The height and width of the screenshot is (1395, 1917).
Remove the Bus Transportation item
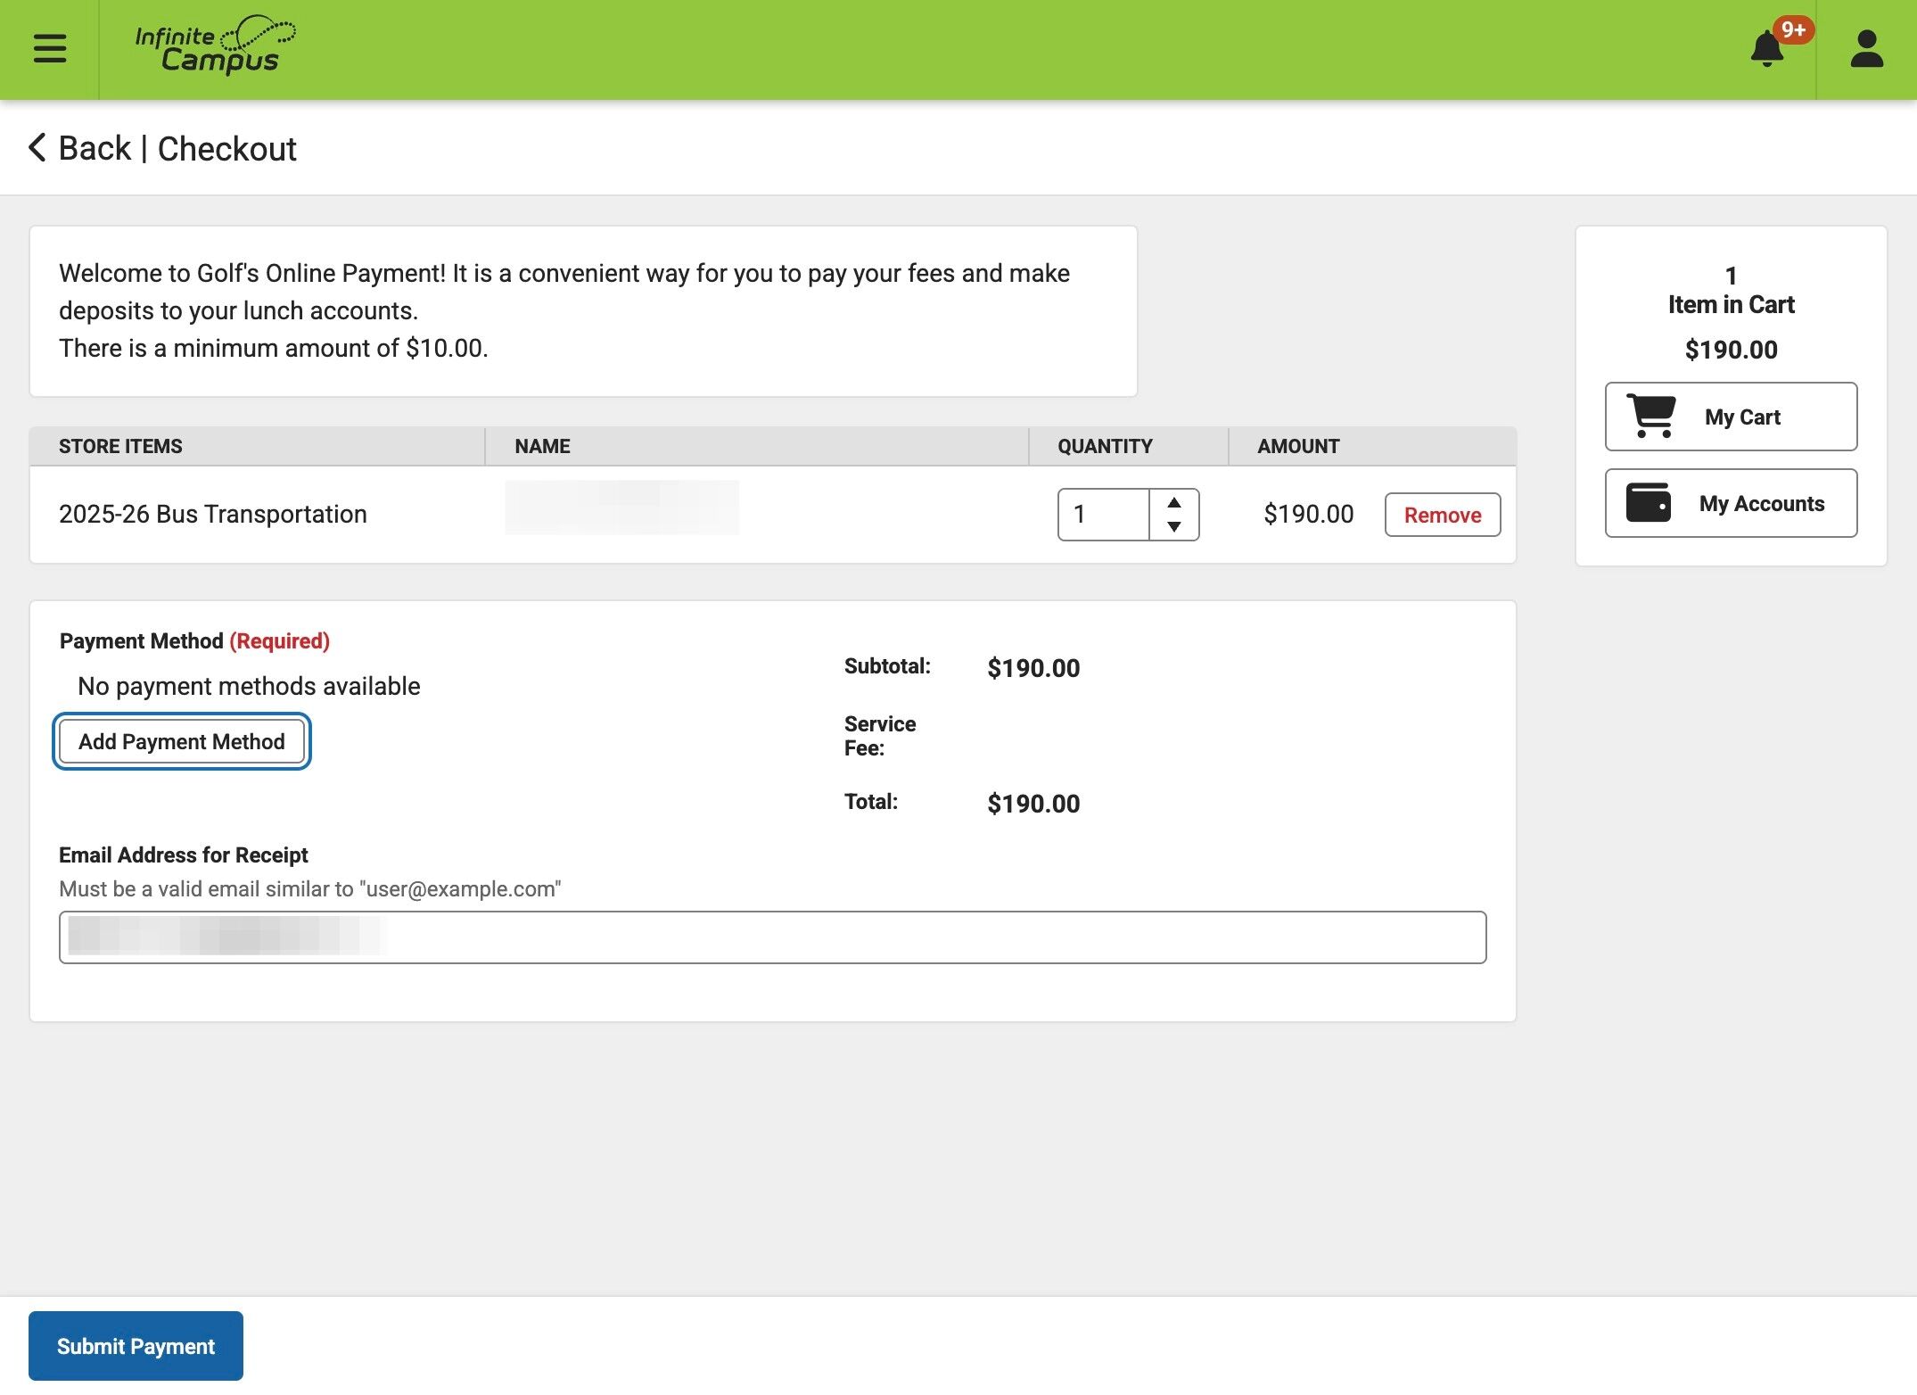[x=1442, y=515]
